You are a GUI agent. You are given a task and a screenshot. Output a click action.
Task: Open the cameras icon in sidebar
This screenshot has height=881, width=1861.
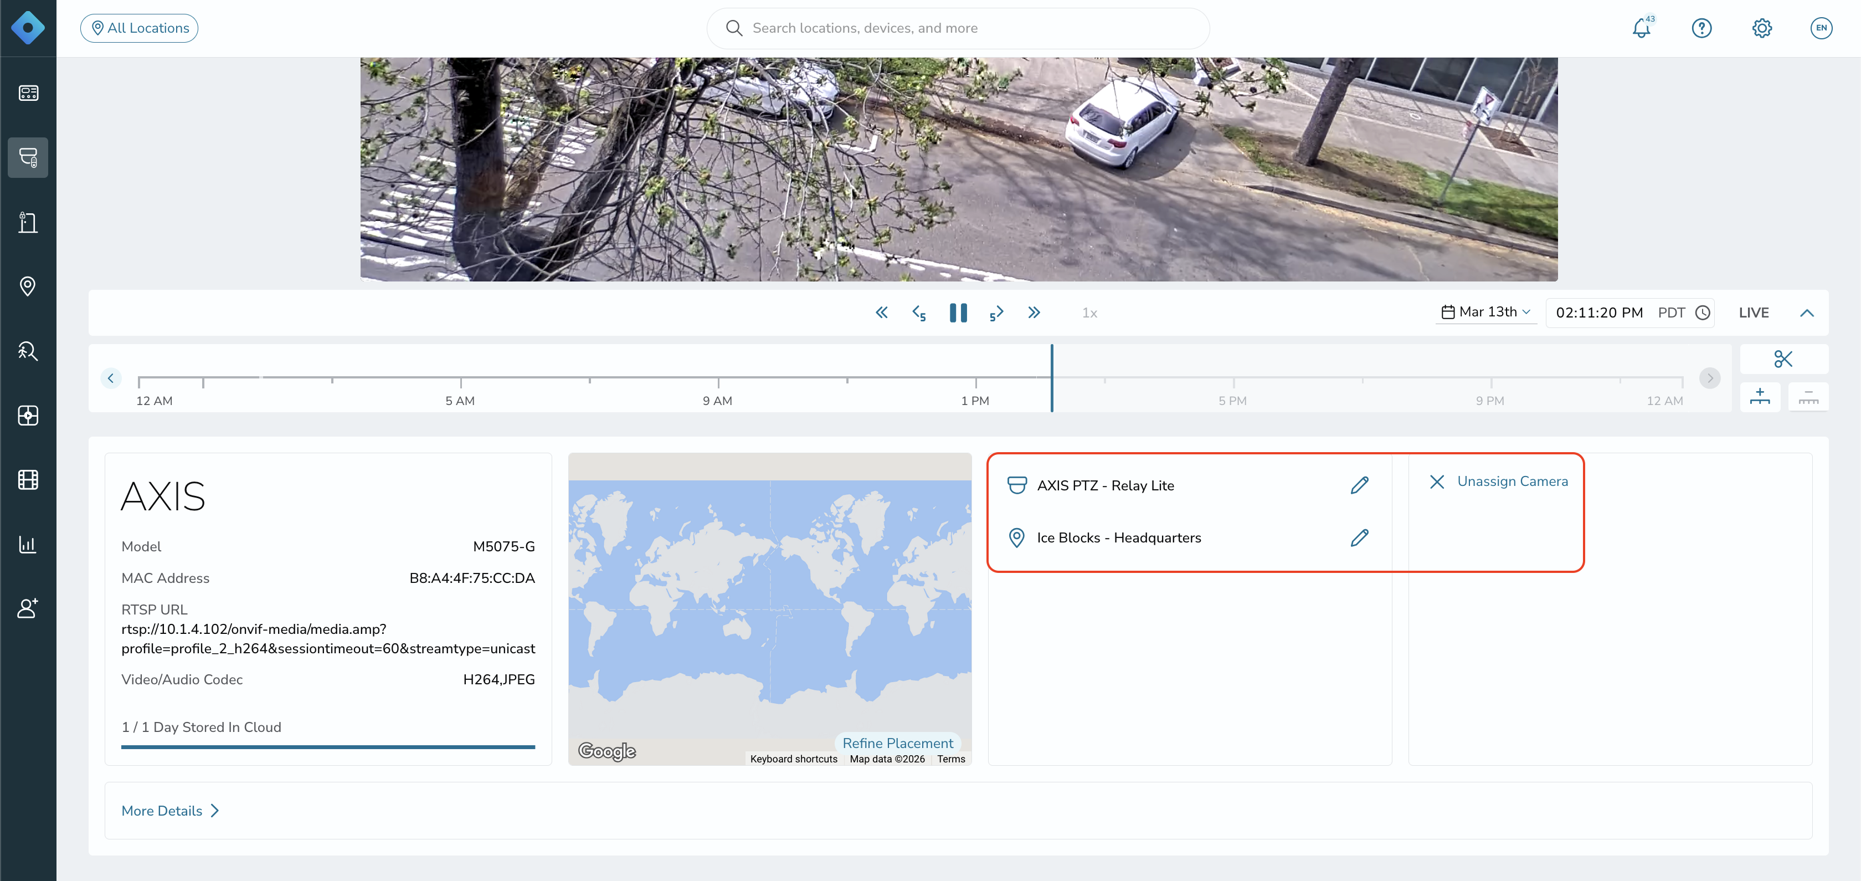28,157
